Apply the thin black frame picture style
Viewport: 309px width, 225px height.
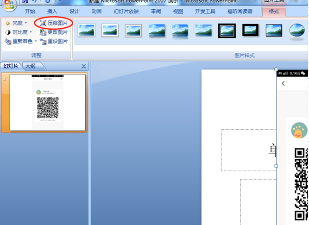[x=274, y=30]
